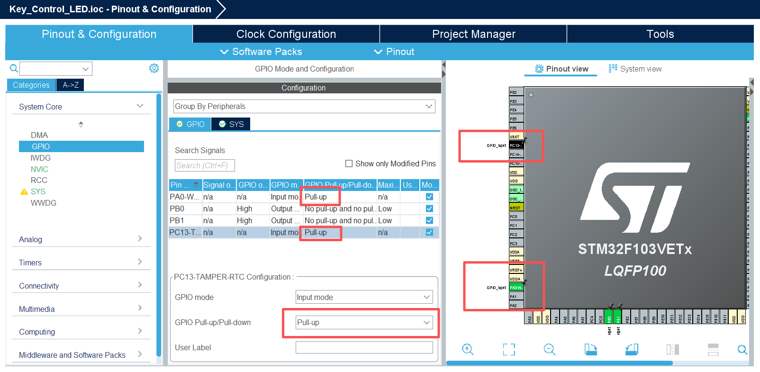The image size is (760, 372).
Task: Fit the chip pinout to the window
Action: (509, 349)
